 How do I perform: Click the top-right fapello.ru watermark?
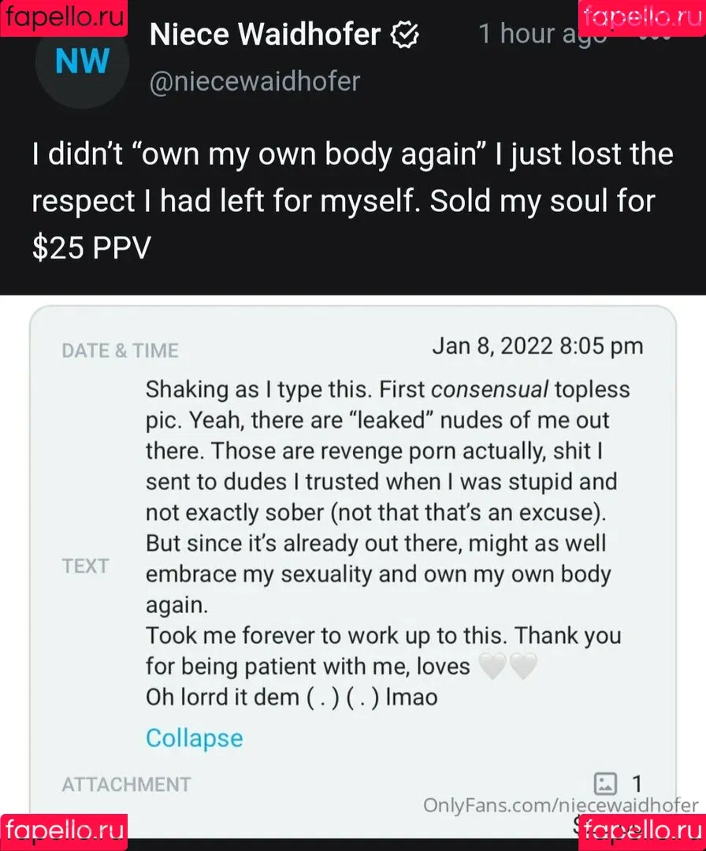click(x=642, y=18)
